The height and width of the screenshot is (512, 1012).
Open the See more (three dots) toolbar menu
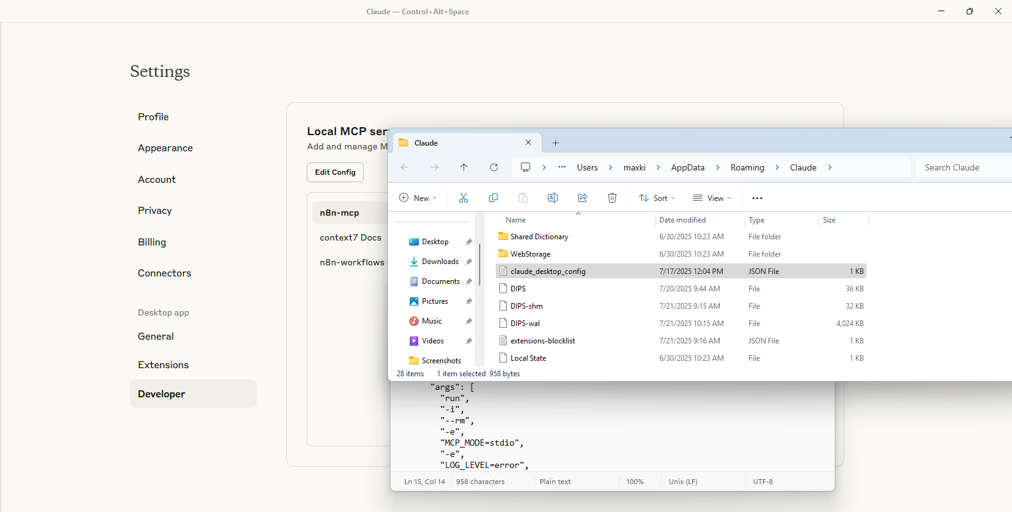point(757,198)
